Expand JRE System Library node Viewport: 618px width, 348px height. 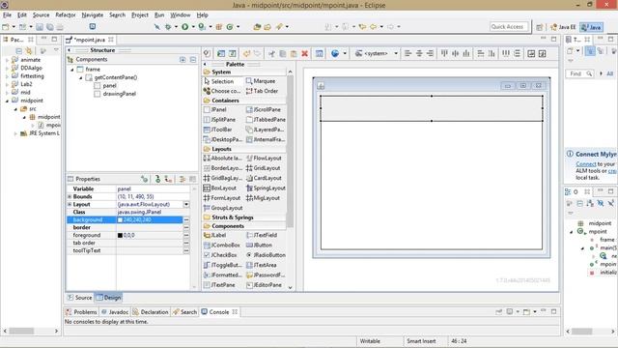pyautogui.click(x=15, y=133)
